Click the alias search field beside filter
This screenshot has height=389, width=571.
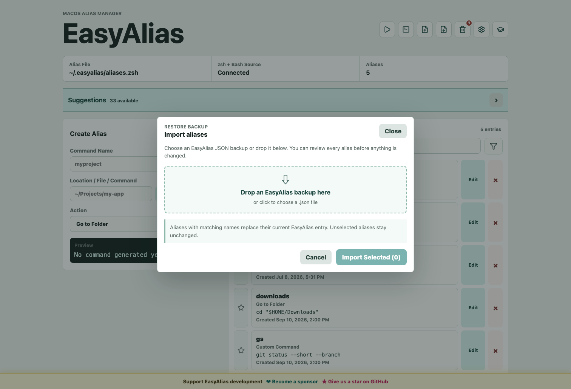pyautogui.click(x=447, y=146)
